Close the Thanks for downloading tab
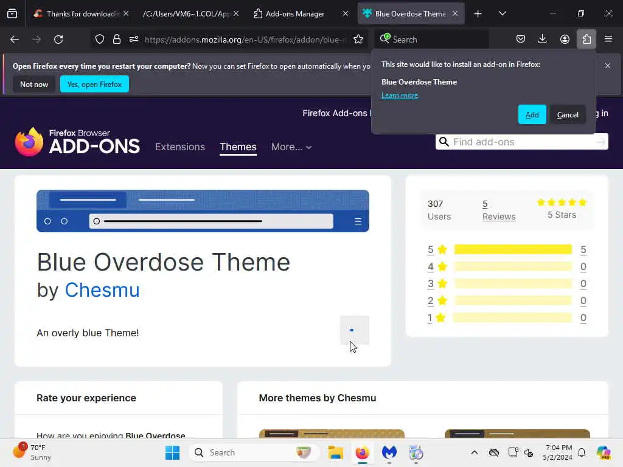623x467 pixels. click(126, 13)
